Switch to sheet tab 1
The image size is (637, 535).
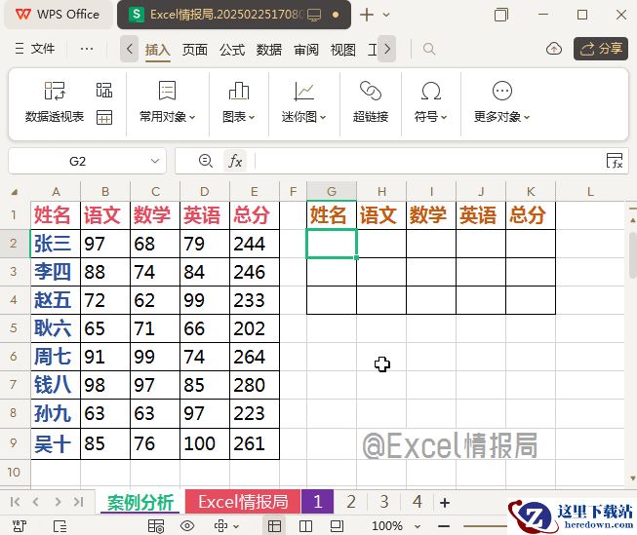click(318, 502)
